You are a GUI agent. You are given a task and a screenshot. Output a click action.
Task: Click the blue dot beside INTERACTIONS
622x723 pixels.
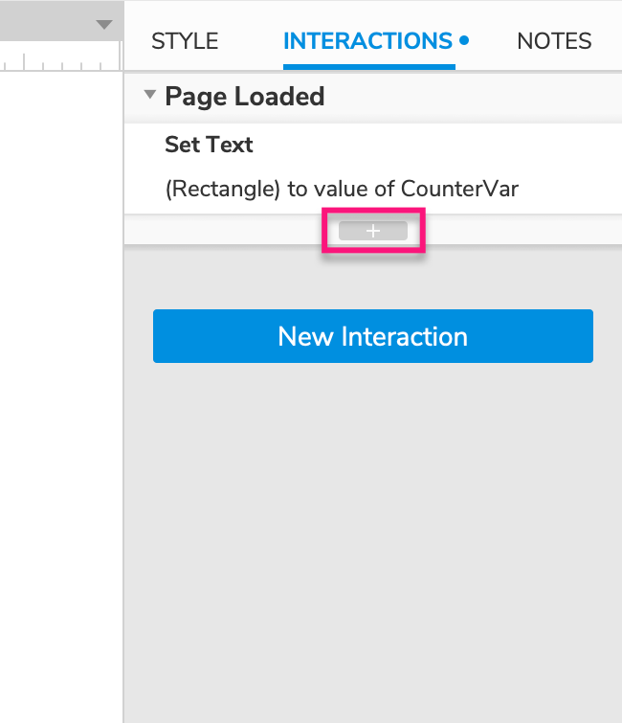[x=464, y=41]
